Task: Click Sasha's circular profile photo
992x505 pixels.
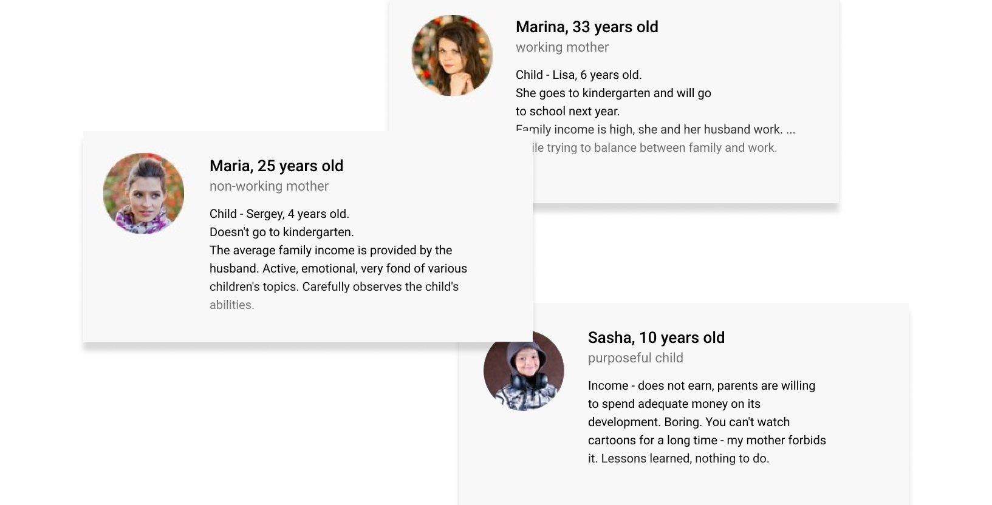Action: click(524, 371)
